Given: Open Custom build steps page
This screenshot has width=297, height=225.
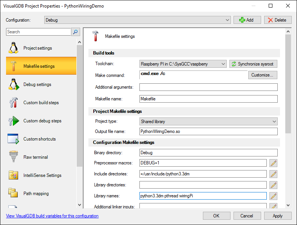Looking at the screenshot, I should tap(41, 103).
